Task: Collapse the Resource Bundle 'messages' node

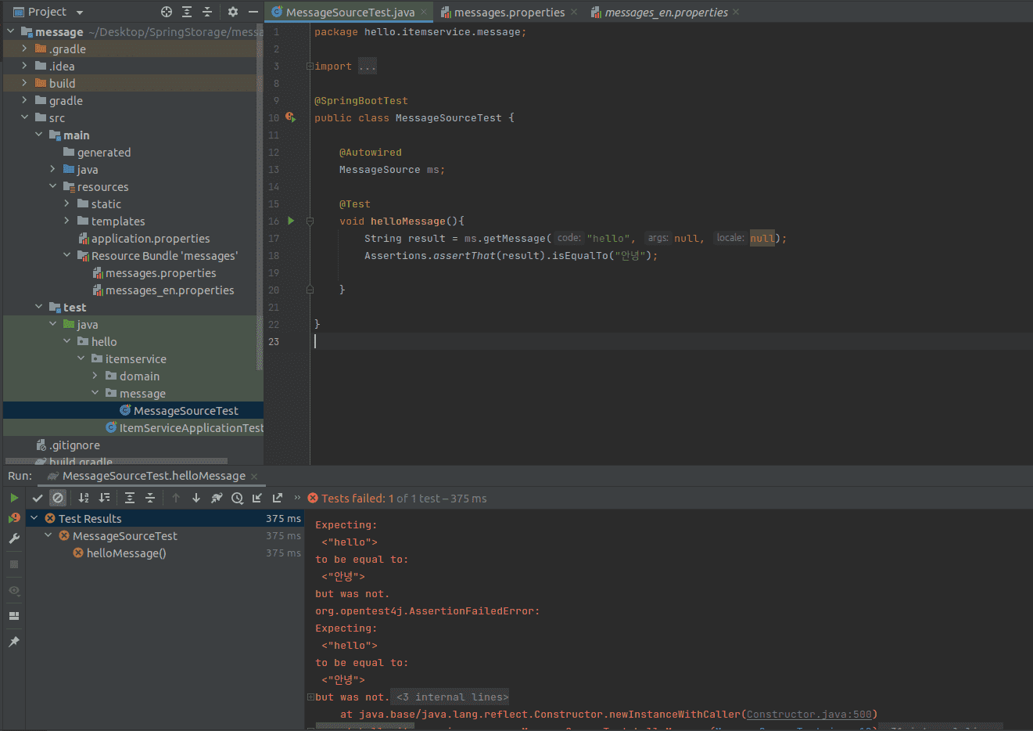Action: coord(66,256)
